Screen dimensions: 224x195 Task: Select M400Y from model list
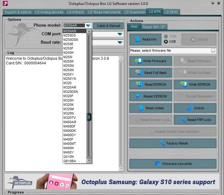75,152
